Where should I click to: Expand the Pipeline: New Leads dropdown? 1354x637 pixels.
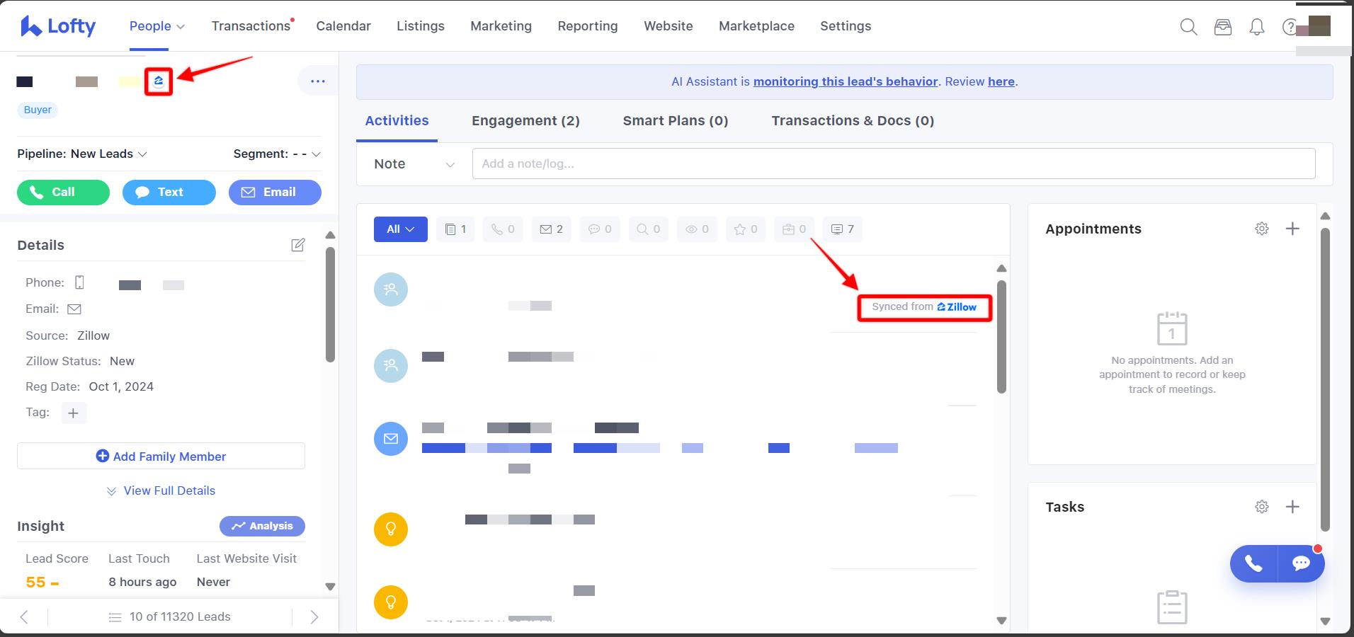click(x=82, y=154)
